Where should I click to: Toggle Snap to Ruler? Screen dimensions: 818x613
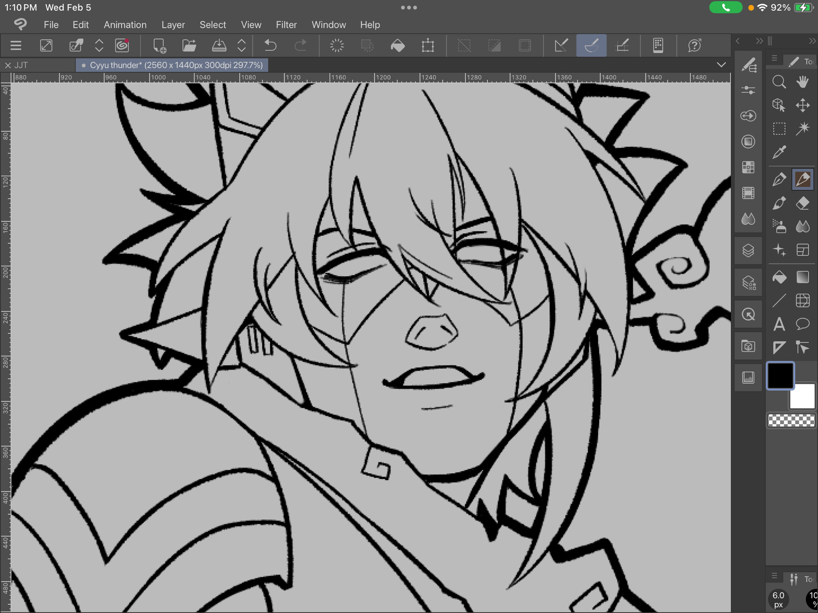tap(561, 45)
